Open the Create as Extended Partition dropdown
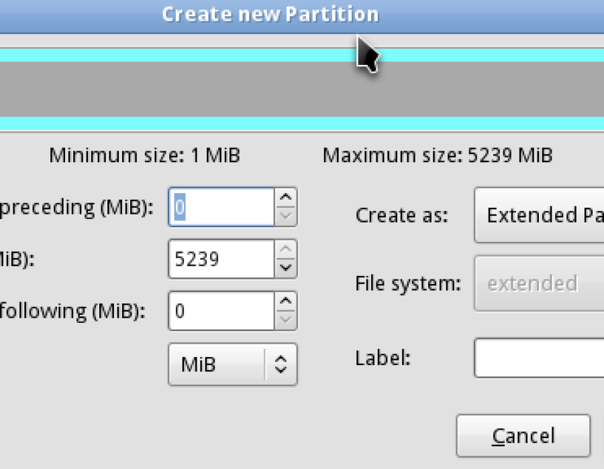 (539, 215)
